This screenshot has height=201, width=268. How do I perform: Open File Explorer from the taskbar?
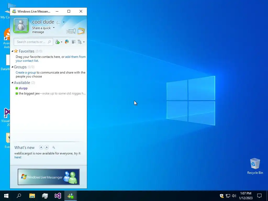pos(32,196)
